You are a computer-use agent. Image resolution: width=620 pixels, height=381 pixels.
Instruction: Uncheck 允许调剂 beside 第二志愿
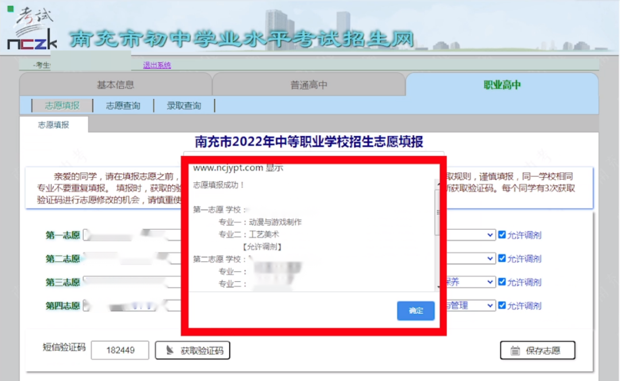click(x=502, y=258)
